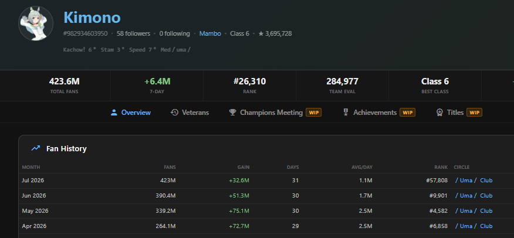
Task: Select the Apr 2026 month cell
Action: [34, 226]
